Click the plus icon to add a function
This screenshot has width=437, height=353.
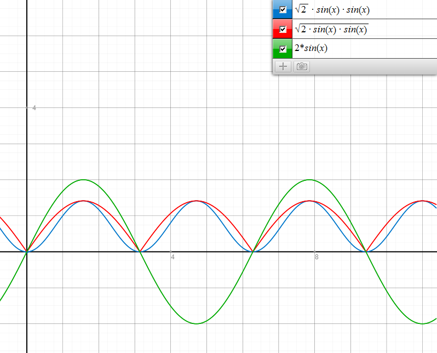point(283,66)
